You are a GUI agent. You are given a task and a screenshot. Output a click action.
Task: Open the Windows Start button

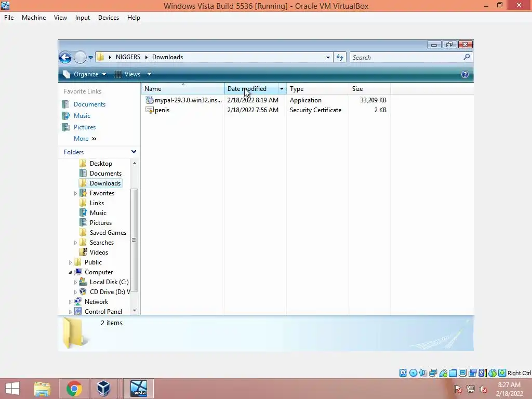[12, 389]
